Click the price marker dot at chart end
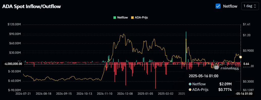 click(x=241, y=57)
